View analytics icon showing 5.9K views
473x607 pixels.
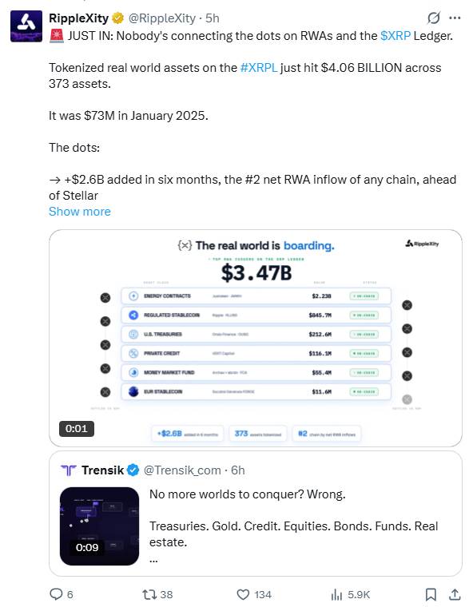click(x=336, y=594)
